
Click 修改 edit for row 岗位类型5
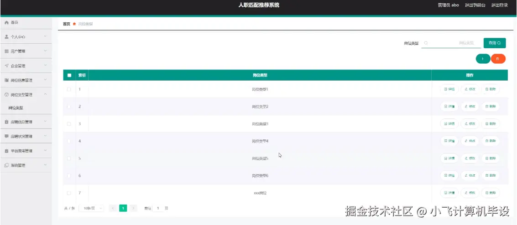470,158
